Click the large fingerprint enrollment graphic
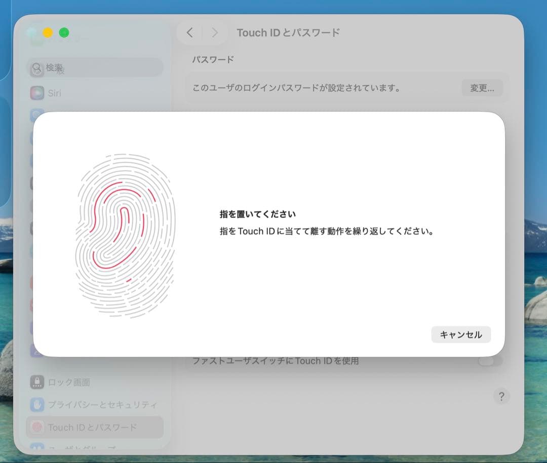This screenshot has width=547, height=463. [x=125, y=236]
